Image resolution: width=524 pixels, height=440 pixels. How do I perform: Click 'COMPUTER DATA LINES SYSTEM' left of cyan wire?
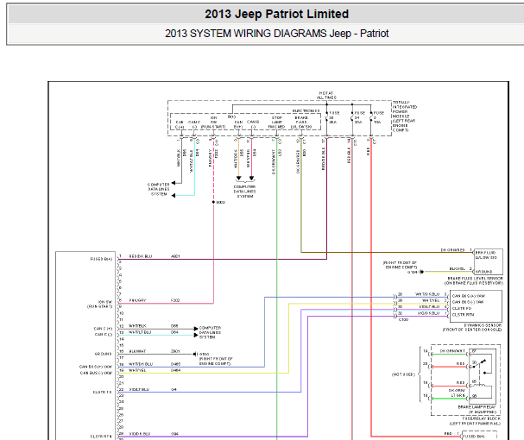click(159, 189)
